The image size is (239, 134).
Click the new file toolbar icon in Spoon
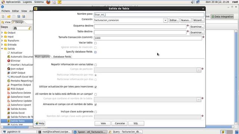click(3, 16)
